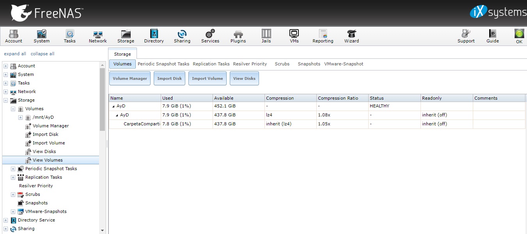
Task: Select Volume Manager in the sidebar tree
Action: coord(50,126)
